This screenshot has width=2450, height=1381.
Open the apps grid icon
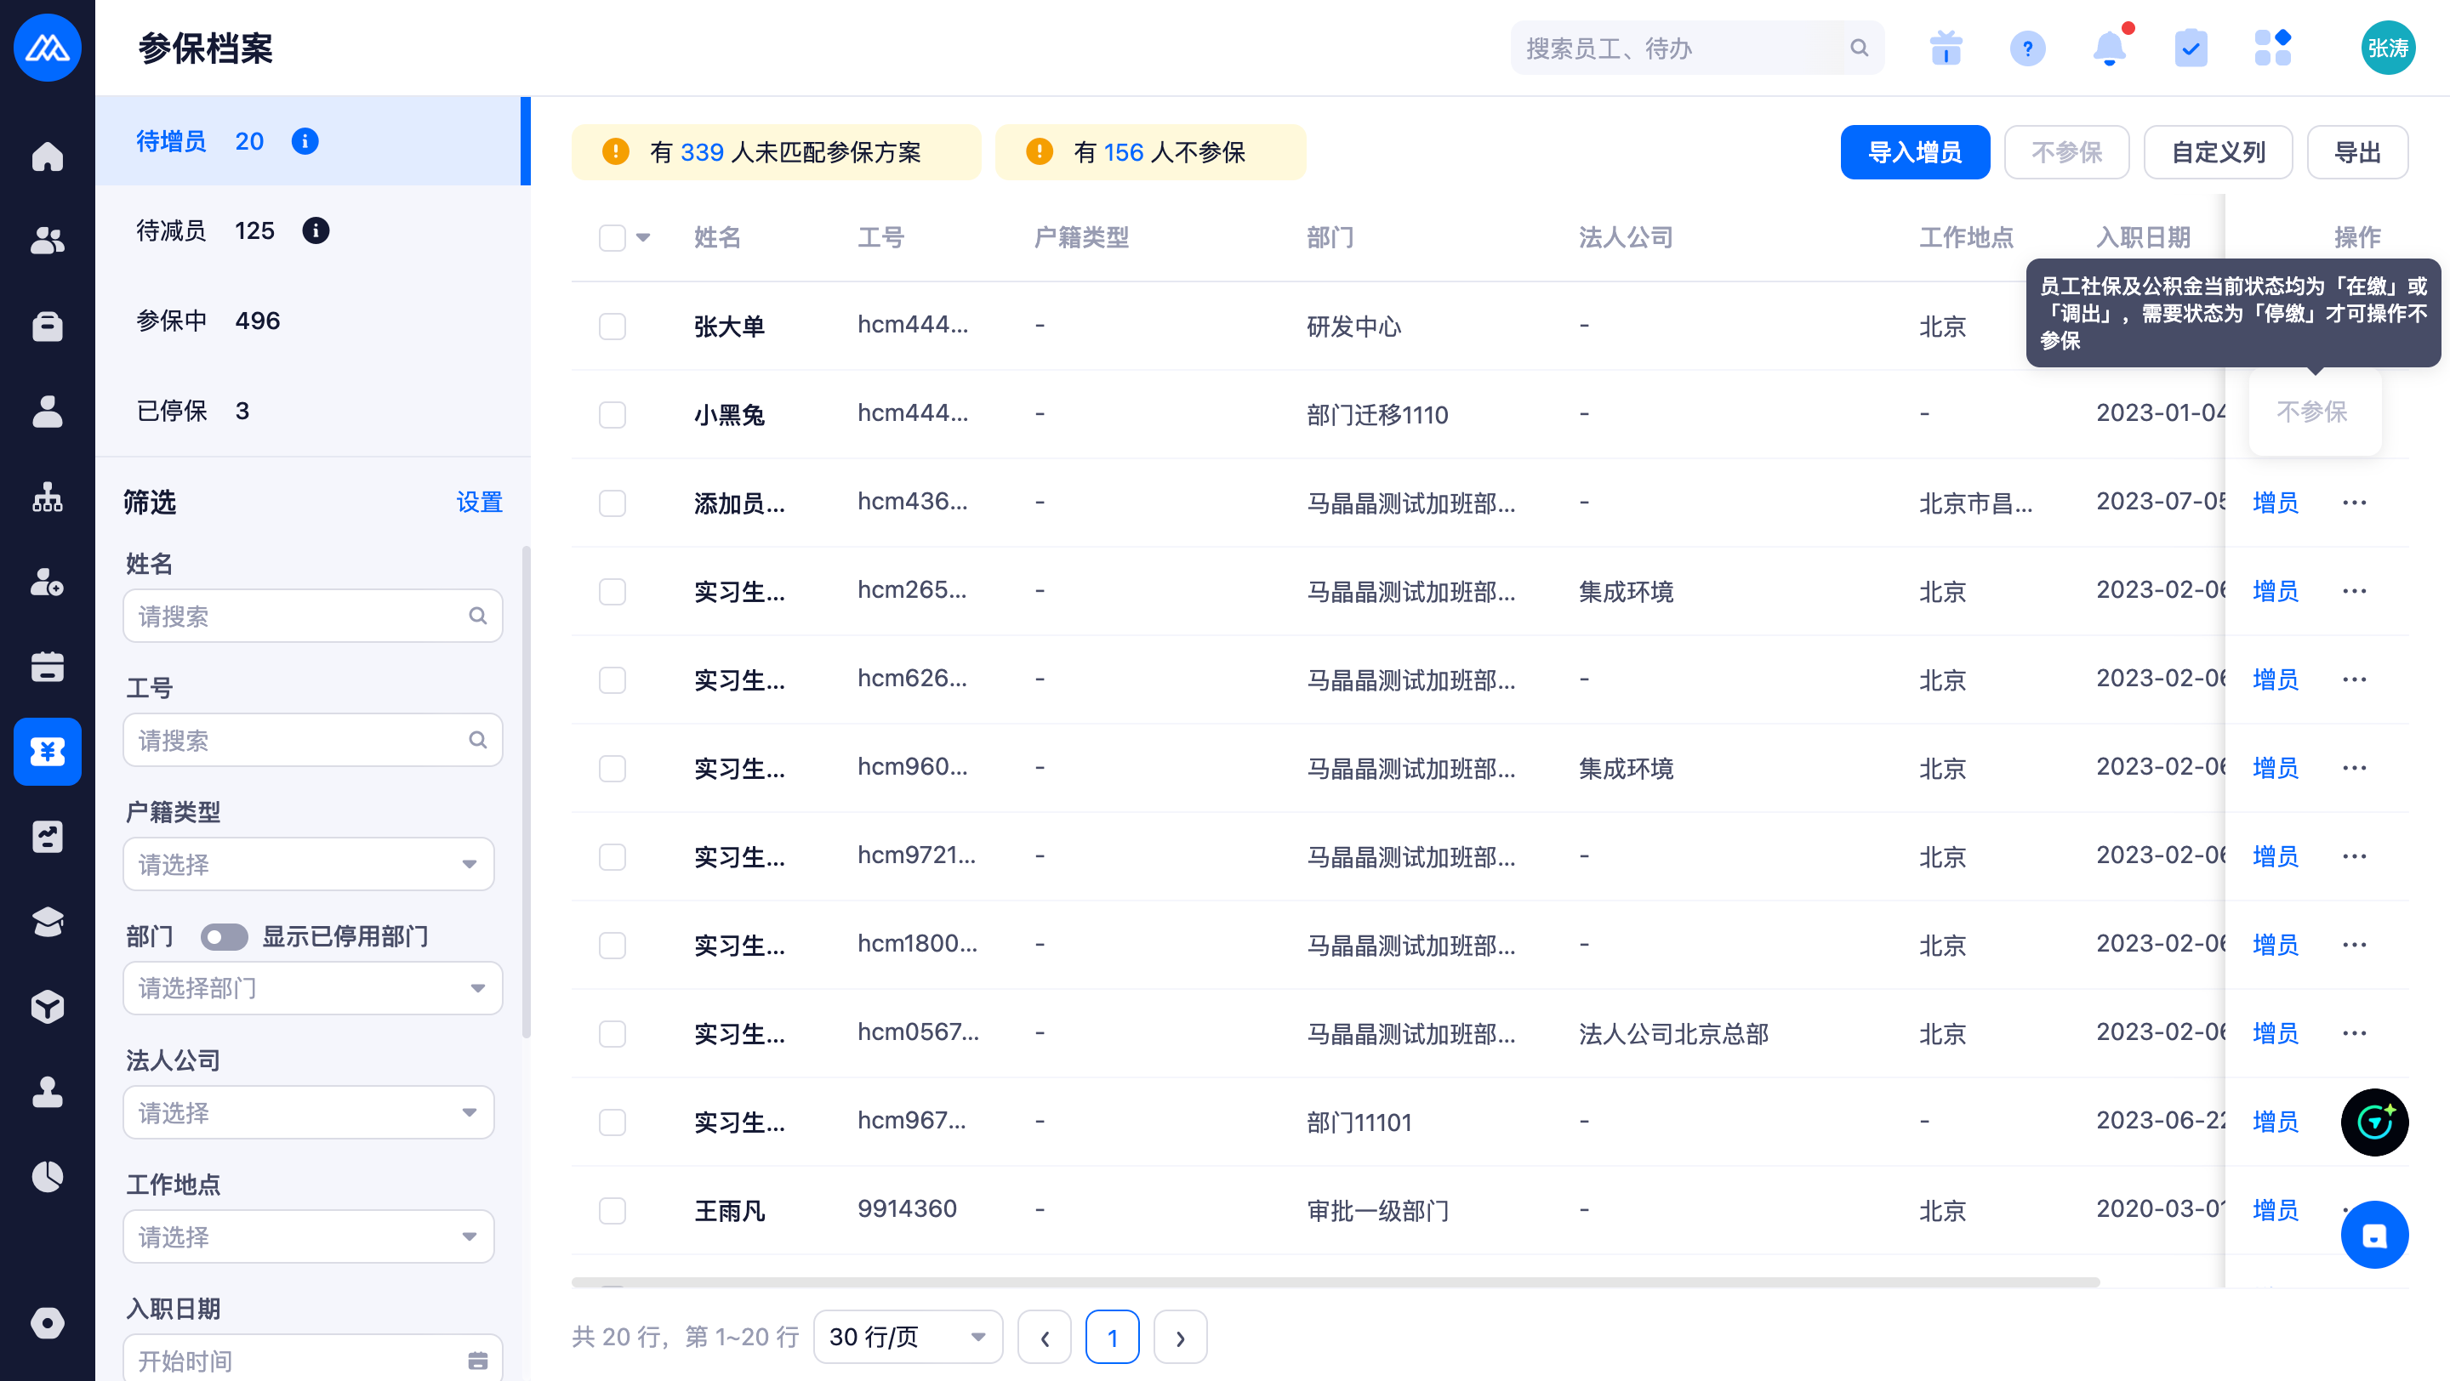tap(2272, 48)
